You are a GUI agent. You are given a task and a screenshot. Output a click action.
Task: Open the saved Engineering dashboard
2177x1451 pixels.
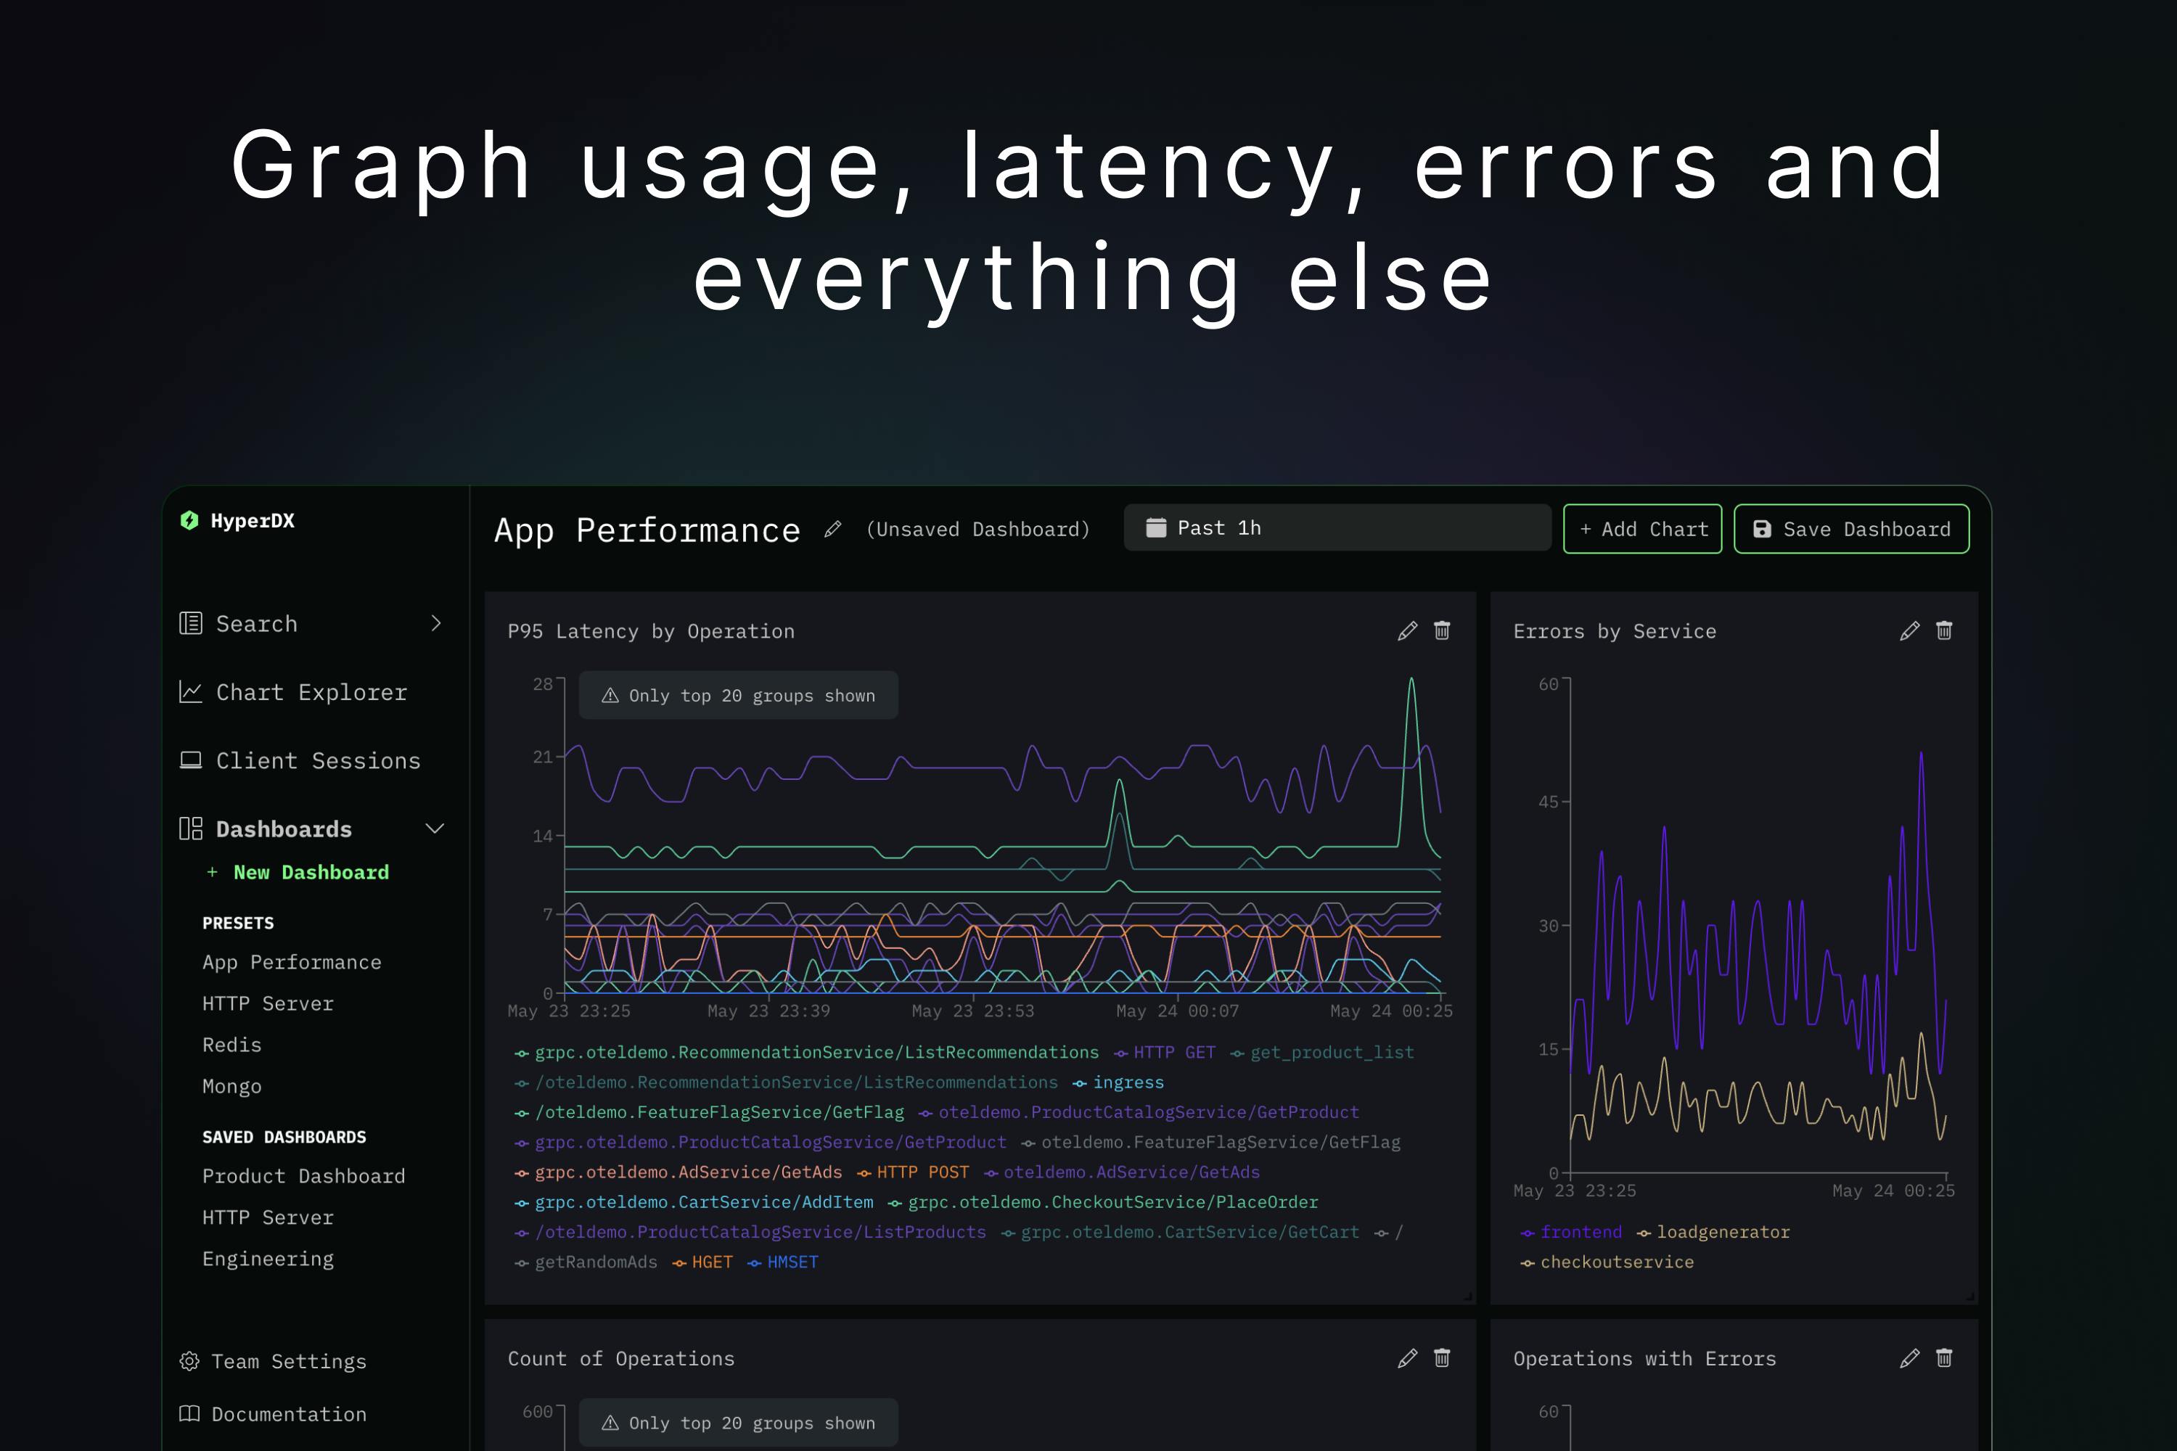[x=268, y=1259]
